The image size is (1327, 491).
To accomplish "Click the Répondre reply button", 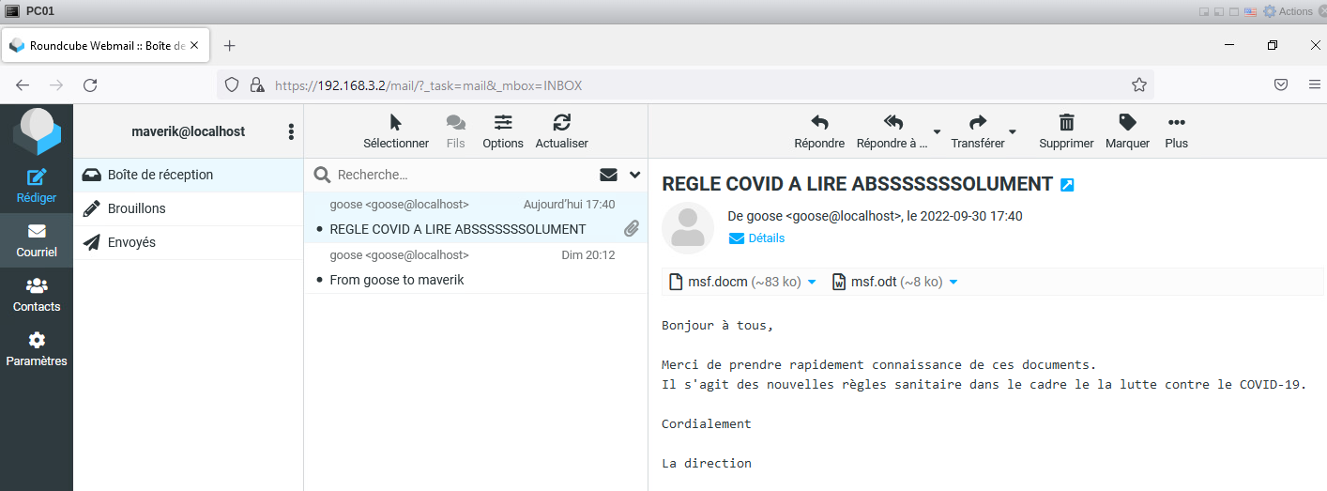I will [x=818, y=123].
